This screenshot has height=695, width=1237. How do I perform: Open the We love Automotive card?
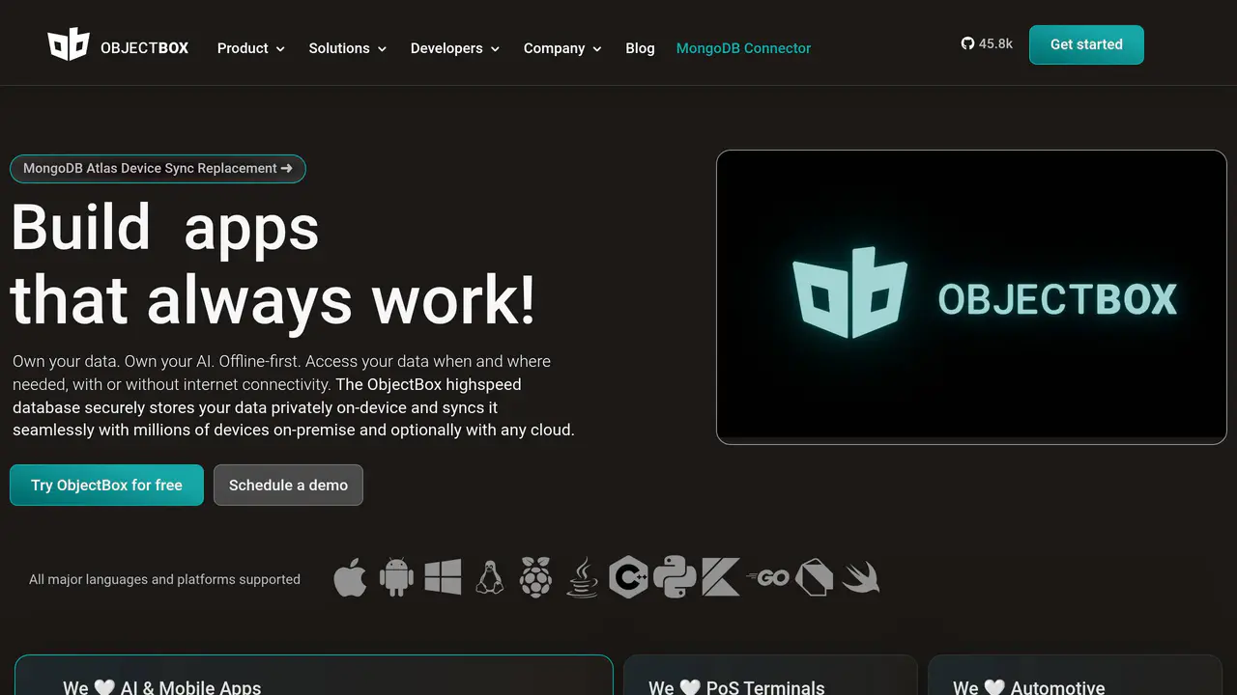coord(1075,675)
